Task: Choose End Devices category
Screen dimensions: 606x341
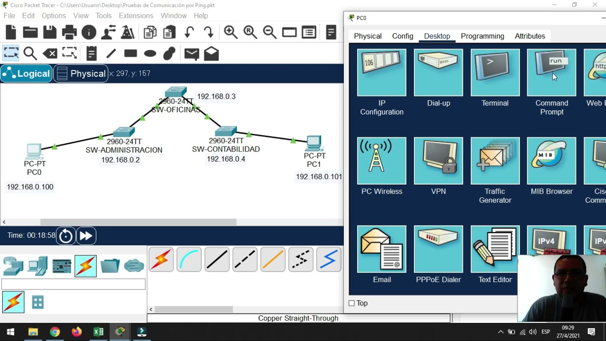Action: point(37,266)
